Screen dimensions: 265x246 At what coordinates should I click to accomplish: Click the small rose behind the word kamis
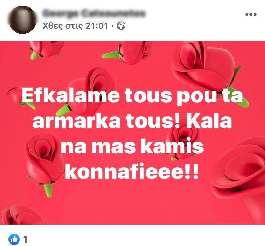(x=183, y=140)
